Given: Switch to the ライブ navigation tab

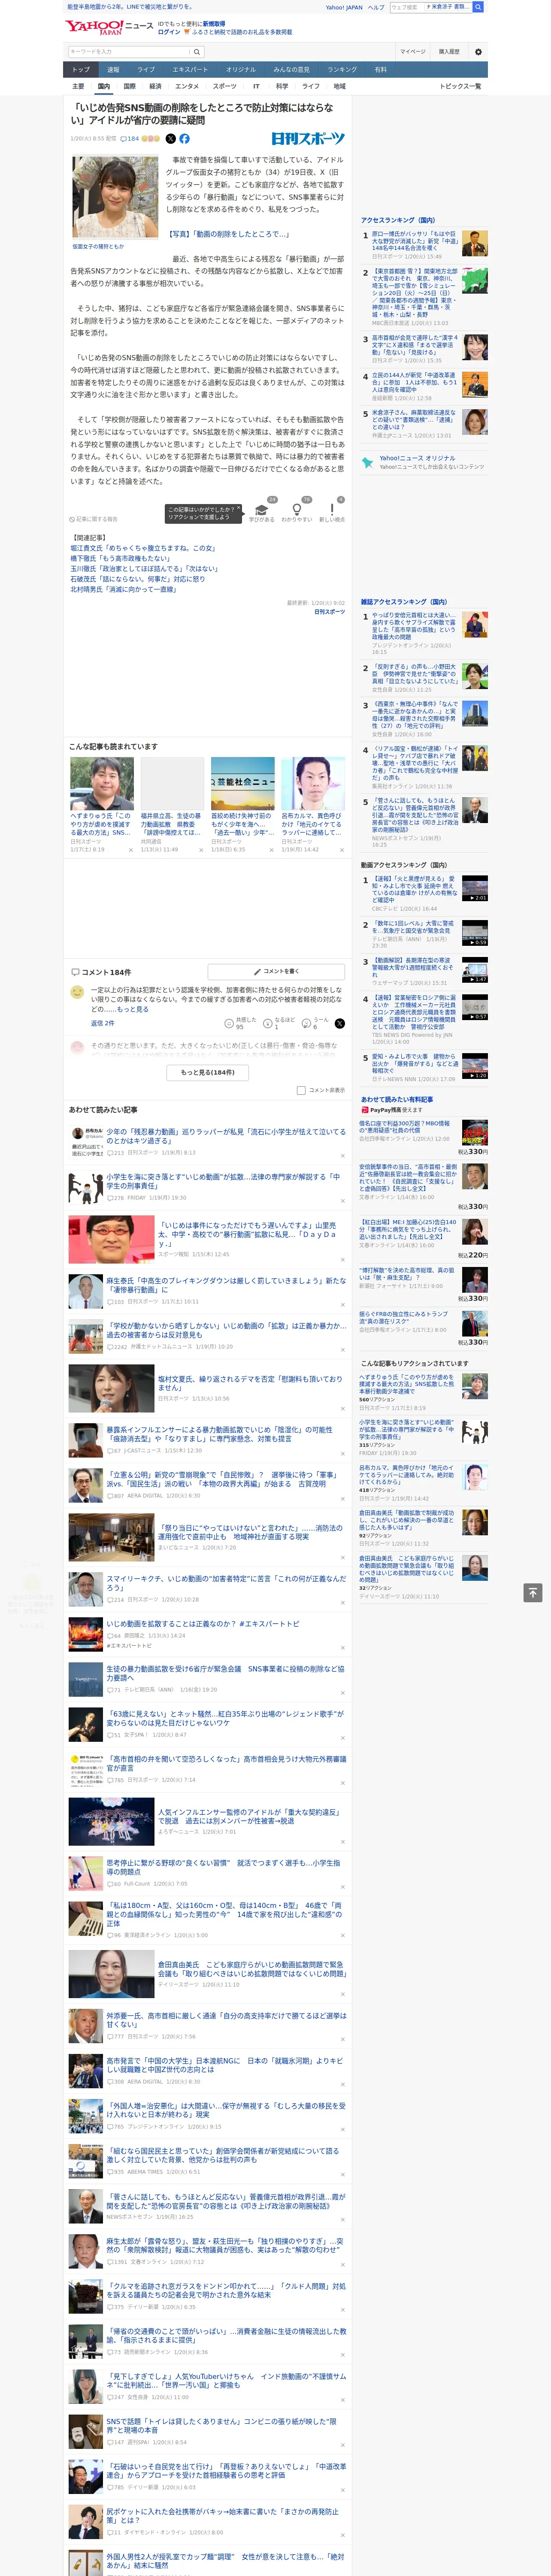Looking at the screenshot, I should [x=146, y=70].
